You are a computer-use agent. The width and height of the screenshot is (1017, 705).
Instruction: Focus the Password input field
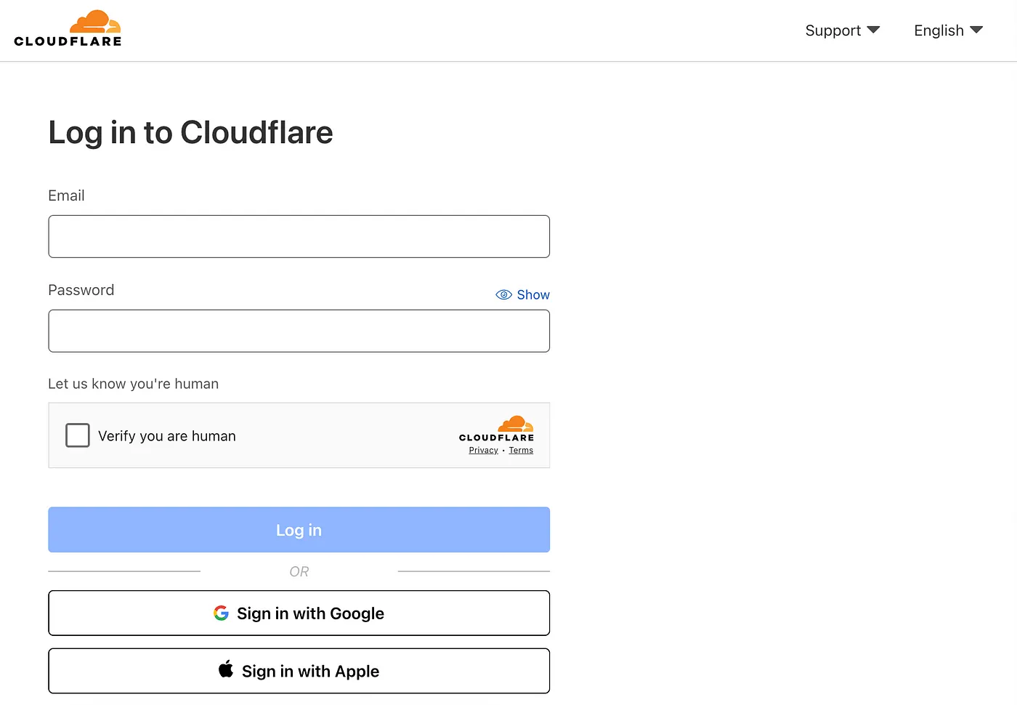(x=299, y=331)
